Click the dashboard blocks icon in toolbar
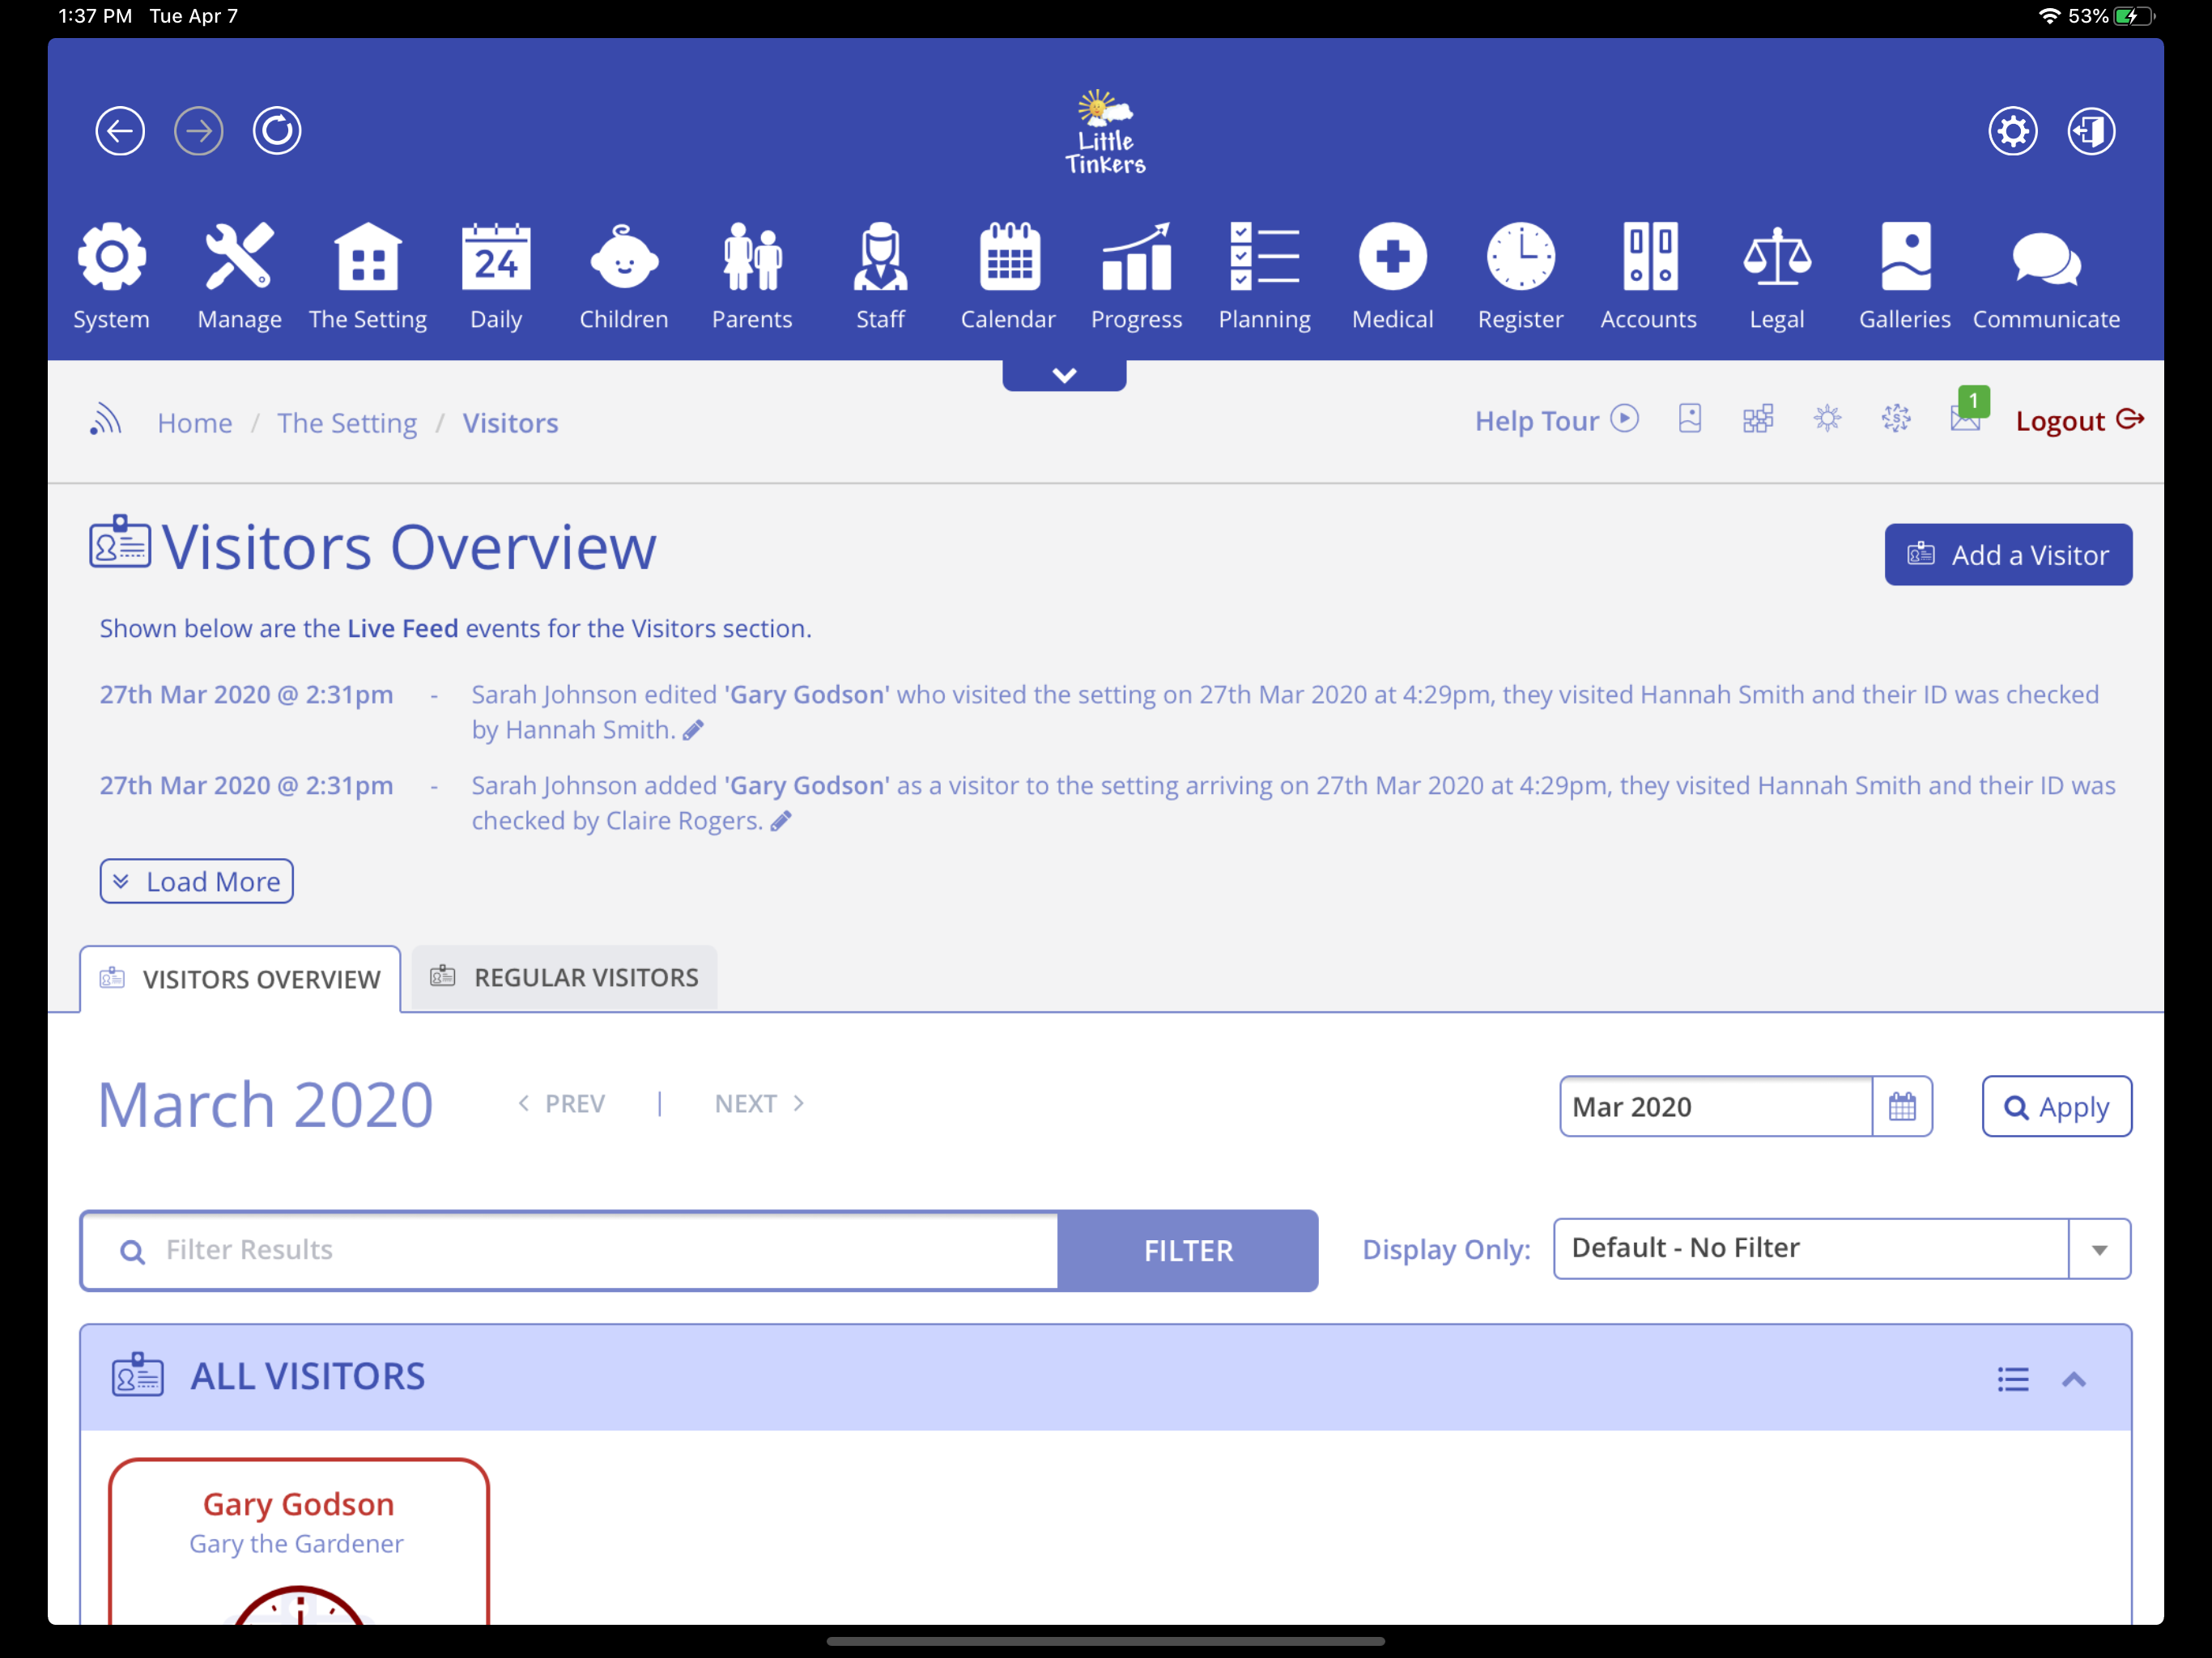 pos(1758,418)
